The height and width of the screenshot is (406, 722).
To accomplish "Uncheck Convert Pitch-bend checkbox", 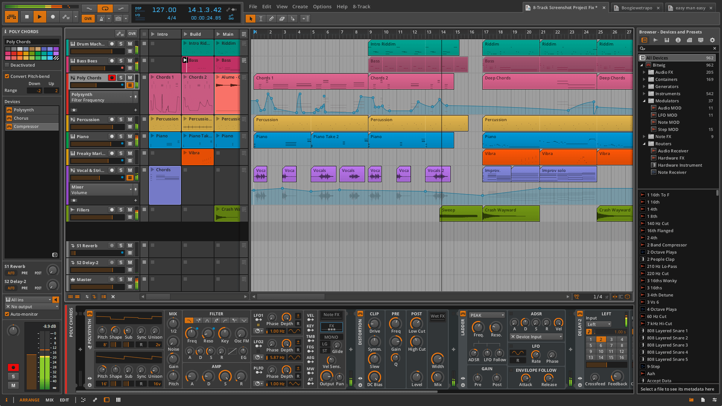I will point(7,76).
